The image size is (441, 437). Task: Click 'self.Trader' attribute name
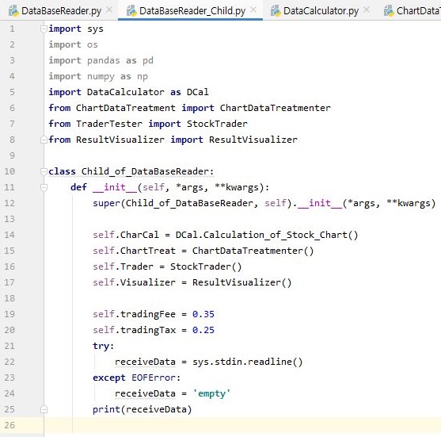coord(124,266)
